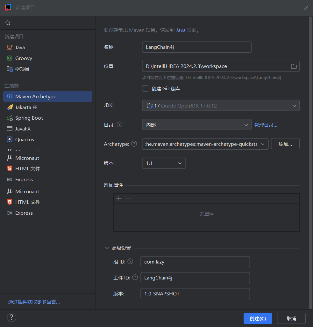This screenshot has height=327, width=313.
Task: Open help with bottom-left question mark button
Action: [x=11, y=317]
